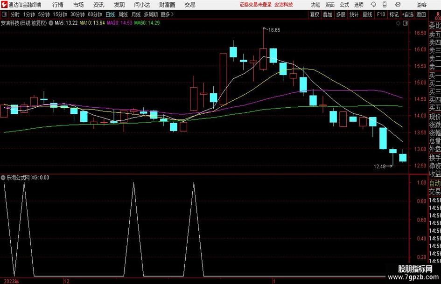
Task: Open the 公式 menu
Action: pos(344,5)
